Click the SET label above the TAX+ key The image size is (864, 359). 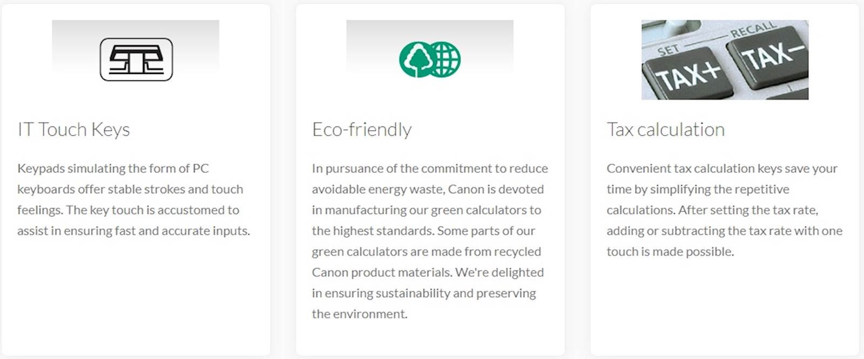coord(668,50)
